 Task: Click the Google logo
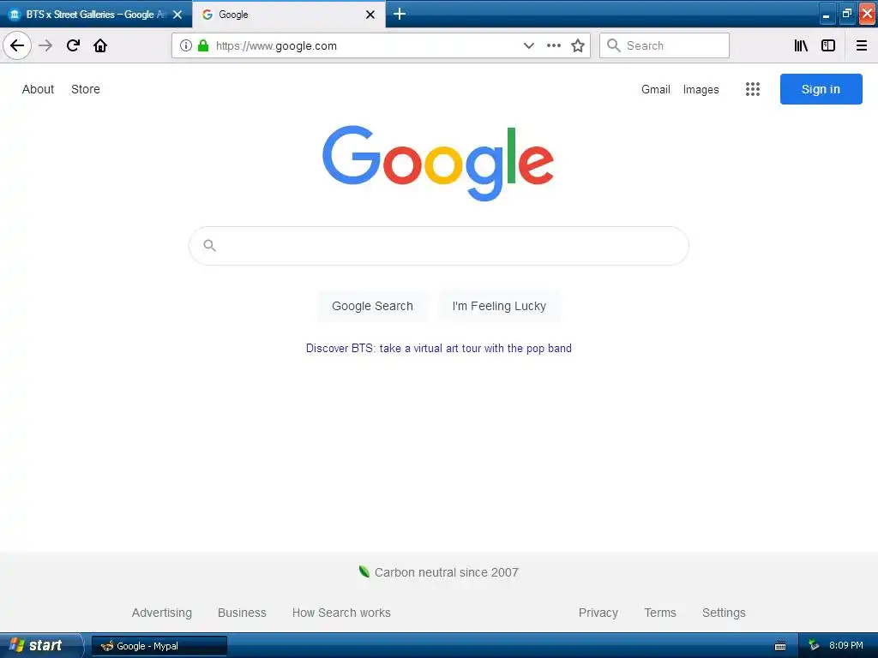[438, 163]
